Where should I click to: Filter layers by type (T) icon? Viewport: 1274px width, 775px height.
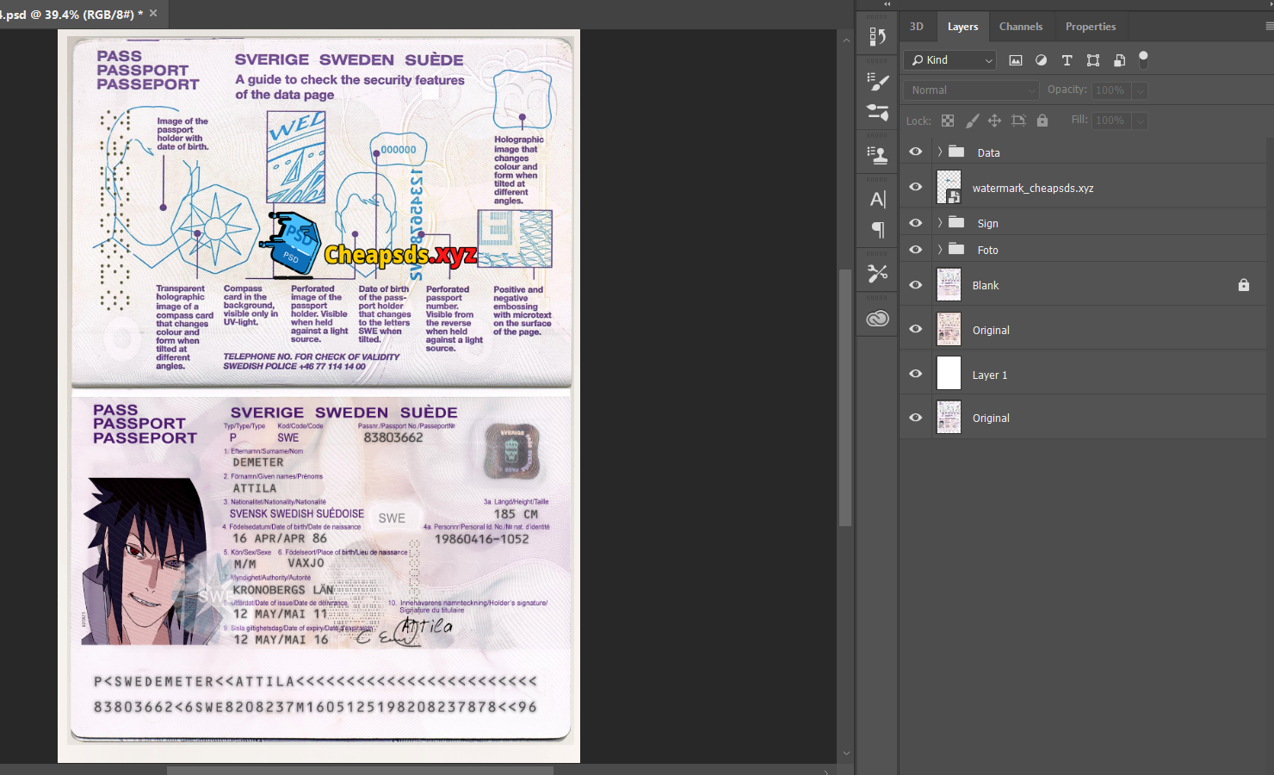click(1067, 60)
